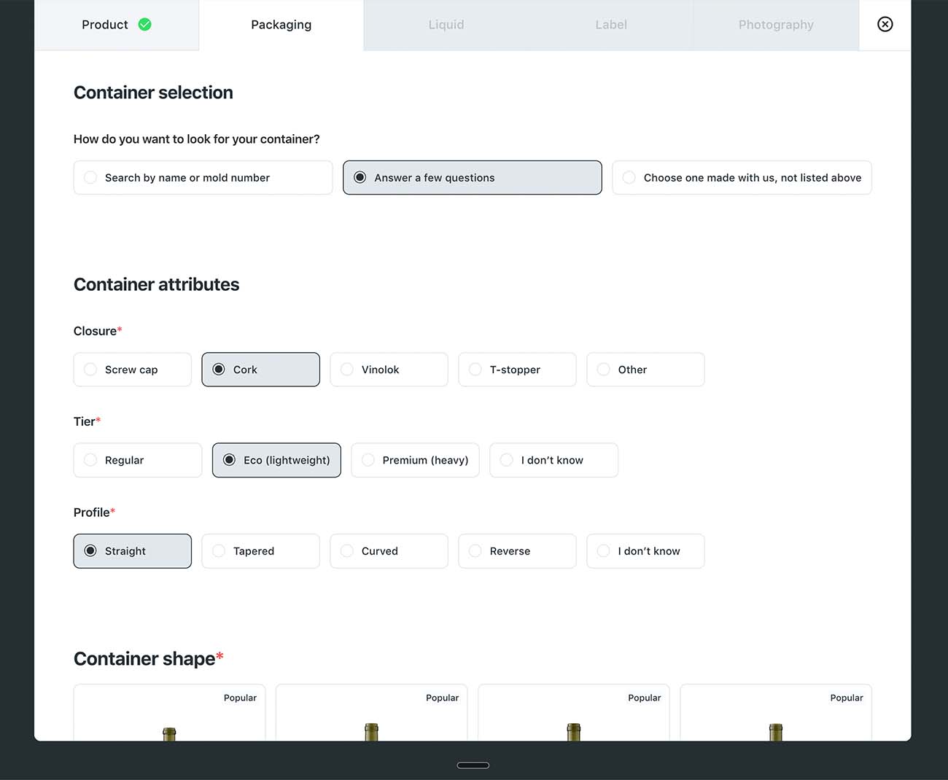Image resolution: width=948 pixels, height=780 pixels.
Task: Go to the Photography tab
Action: (x=776, y=25)
